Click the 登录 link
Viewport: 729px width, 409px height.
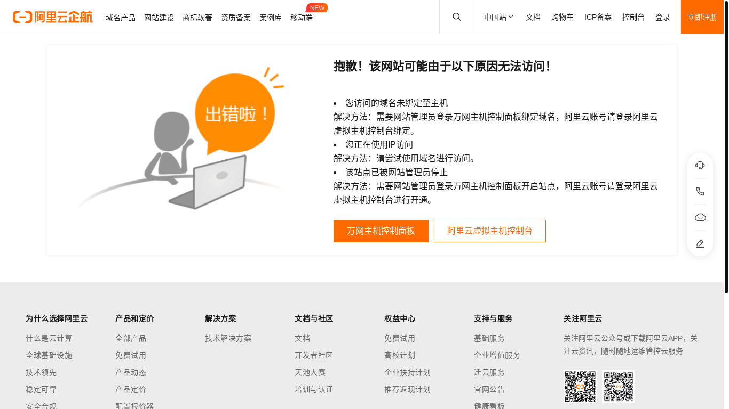click(x=663, y=17)
